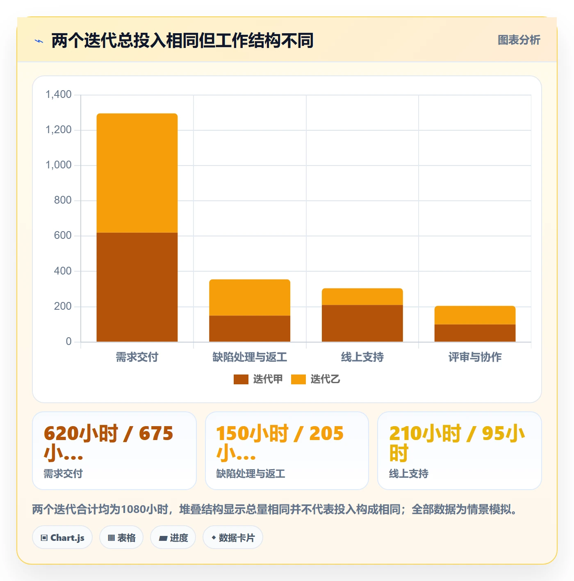
Task: Click the 迭代乙 segment of 需求交付 bar
Action: pyautogui.click(x=137, y=173)
